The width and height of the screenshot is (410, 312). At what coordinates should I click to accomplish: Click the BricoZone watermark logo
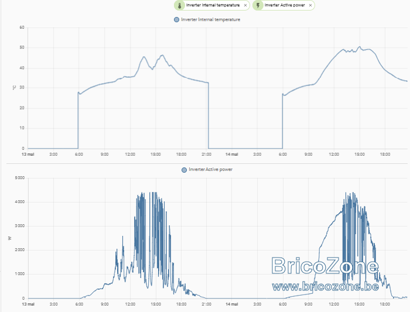(325, 266)
